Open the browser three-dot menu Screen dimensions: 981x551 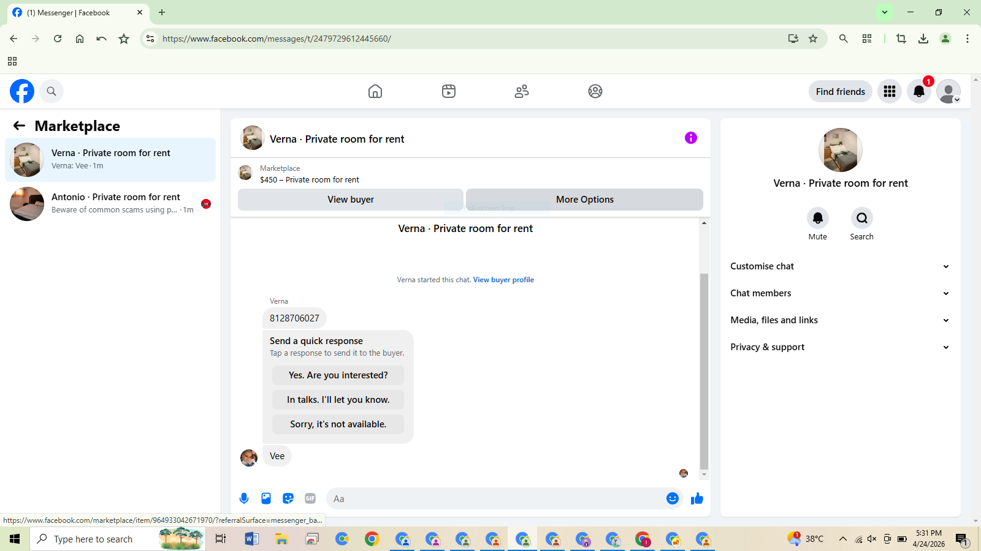click(968, 39)
